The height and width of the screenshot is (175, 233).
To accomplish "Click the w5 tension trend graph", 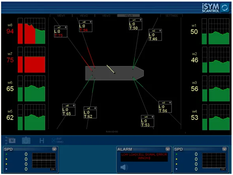I will tap(35, 117).
